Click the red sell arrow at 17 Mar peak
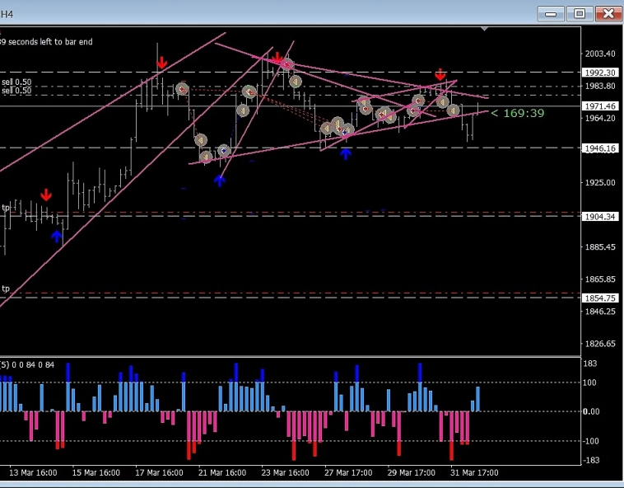 [x=162, y=63]
